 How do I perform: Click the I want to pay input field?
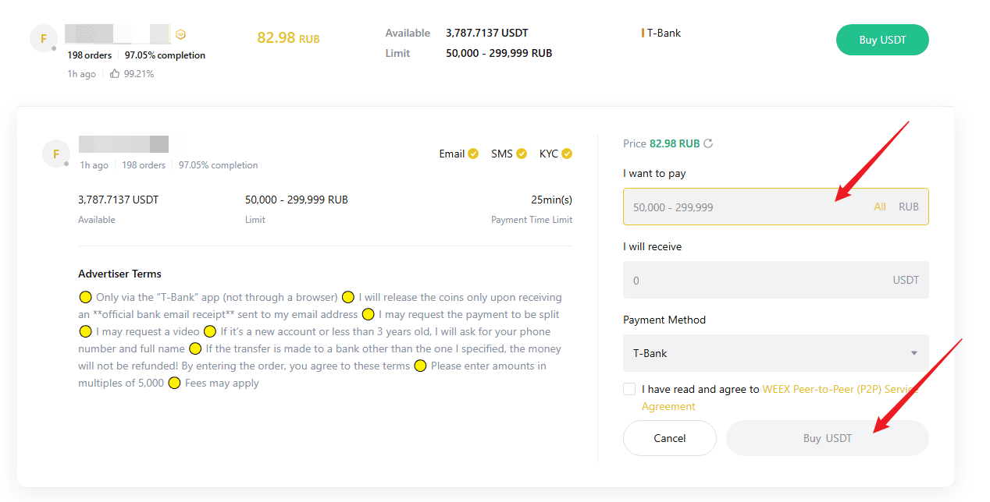pos(742,207)
